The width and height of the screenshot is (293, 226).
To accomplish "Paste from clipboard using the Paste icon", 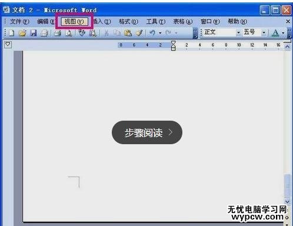I will (x=128, y=33).
